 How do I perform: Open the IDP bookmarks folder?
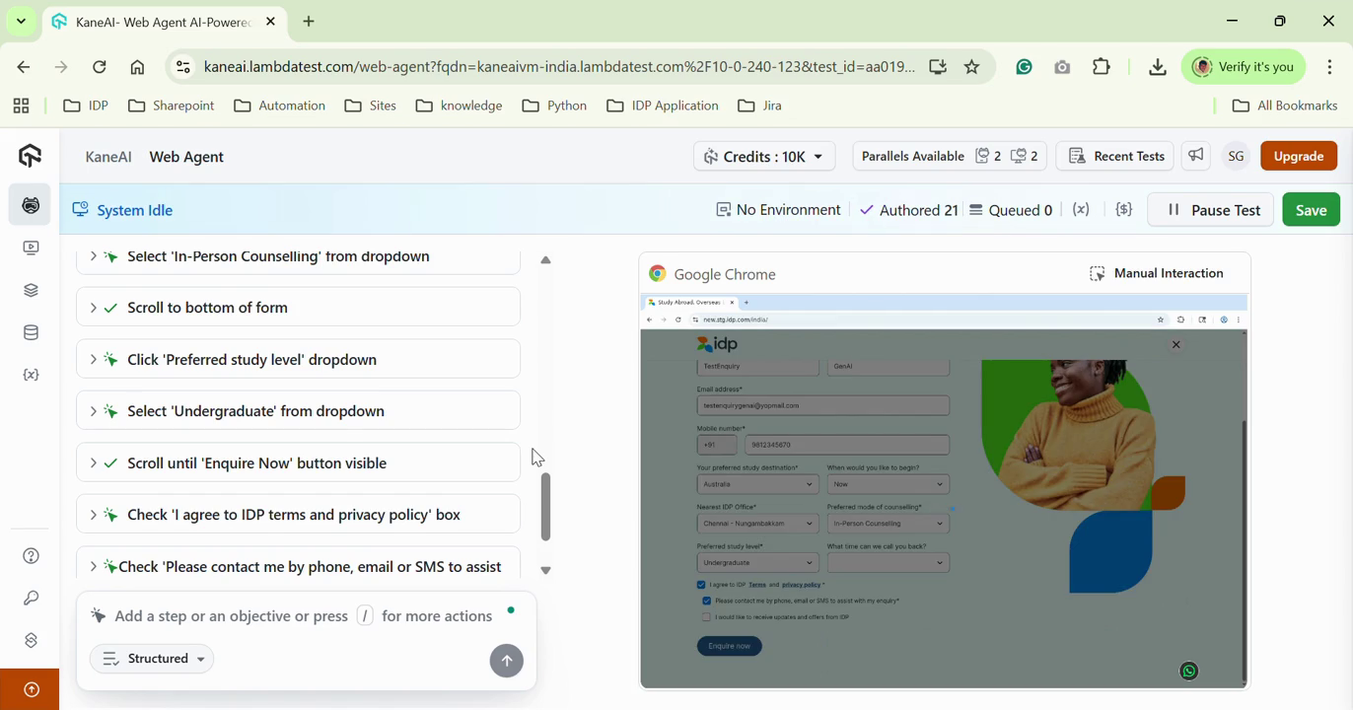tap(86, 106)
